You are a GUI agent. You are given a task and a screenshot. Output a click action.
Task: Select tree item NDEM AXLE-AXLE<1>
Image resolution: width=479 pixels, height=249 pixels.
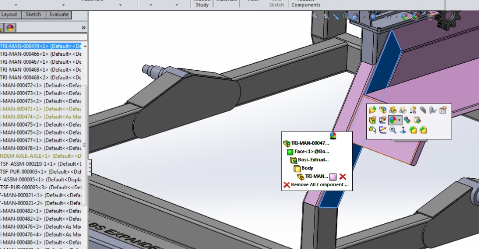(40, 156)
